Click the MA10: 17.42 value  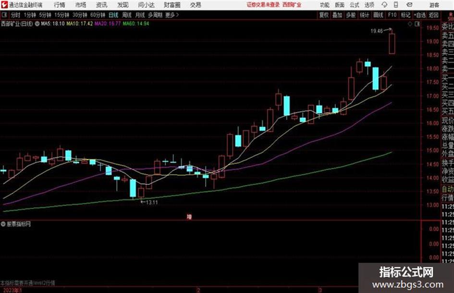click(80, 24)
